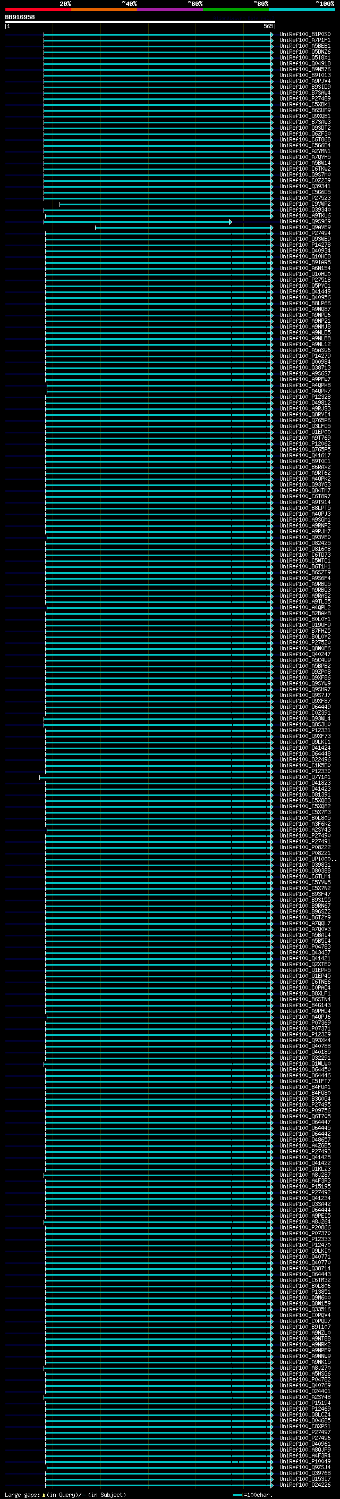Select the UniRef100_B2BAK8 label
340x1499 pixels.
pyautogui.click(x=305, y=613)
